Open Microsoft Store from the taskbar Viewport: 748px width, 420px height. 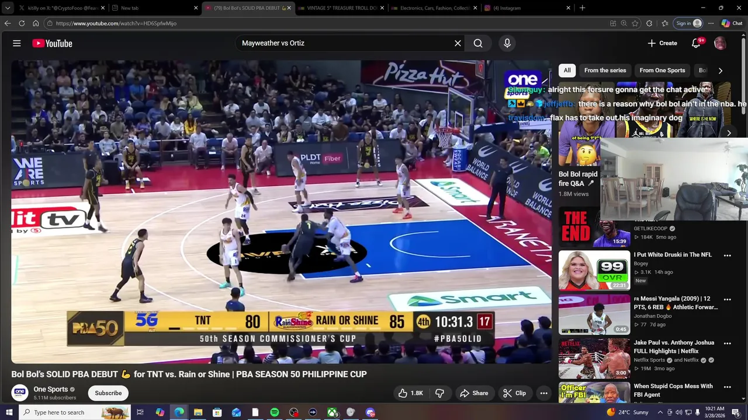217,412
